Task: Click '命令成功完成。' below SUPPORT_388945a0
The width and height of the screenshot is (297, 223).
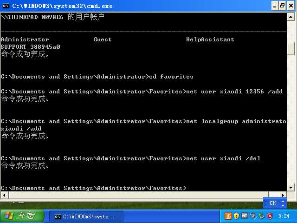Action: (25, 54)
